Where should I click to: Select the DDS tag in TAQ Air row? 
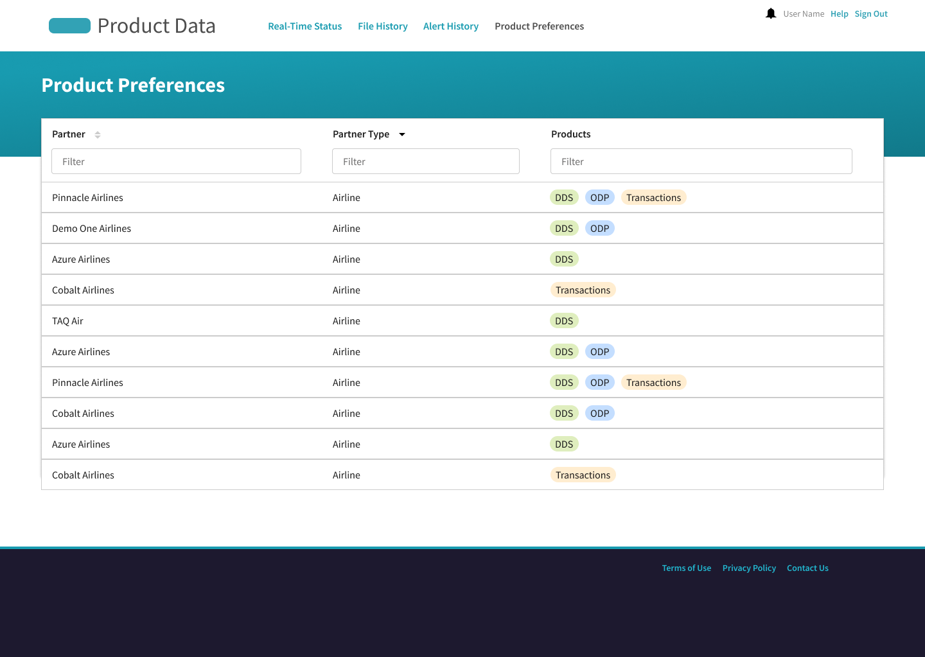[564, 321]
